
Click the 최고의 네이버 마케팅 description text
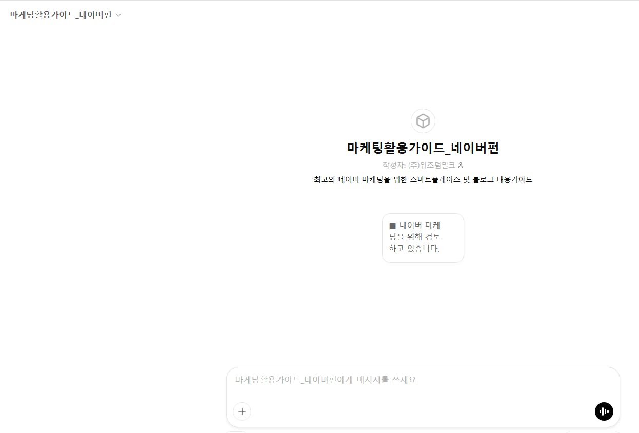click(x=423, y=179)
